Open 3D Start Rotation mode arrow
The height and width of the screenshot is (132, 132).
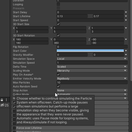[x=126, y=39]
